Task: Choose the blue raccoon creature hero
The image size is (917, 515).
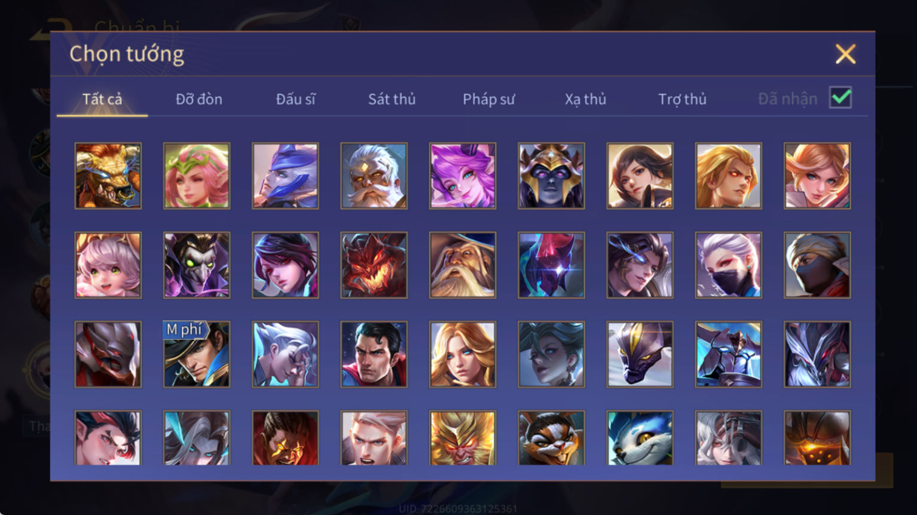Action: (640, 438)
